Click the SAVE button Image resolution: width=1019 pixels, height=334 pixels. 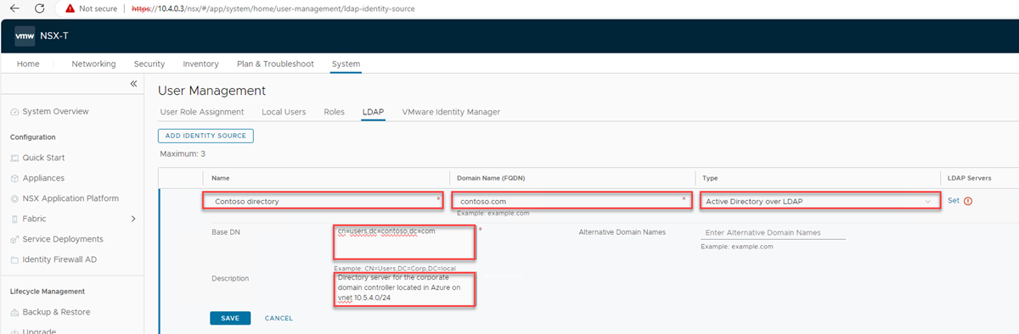[230, 318]
